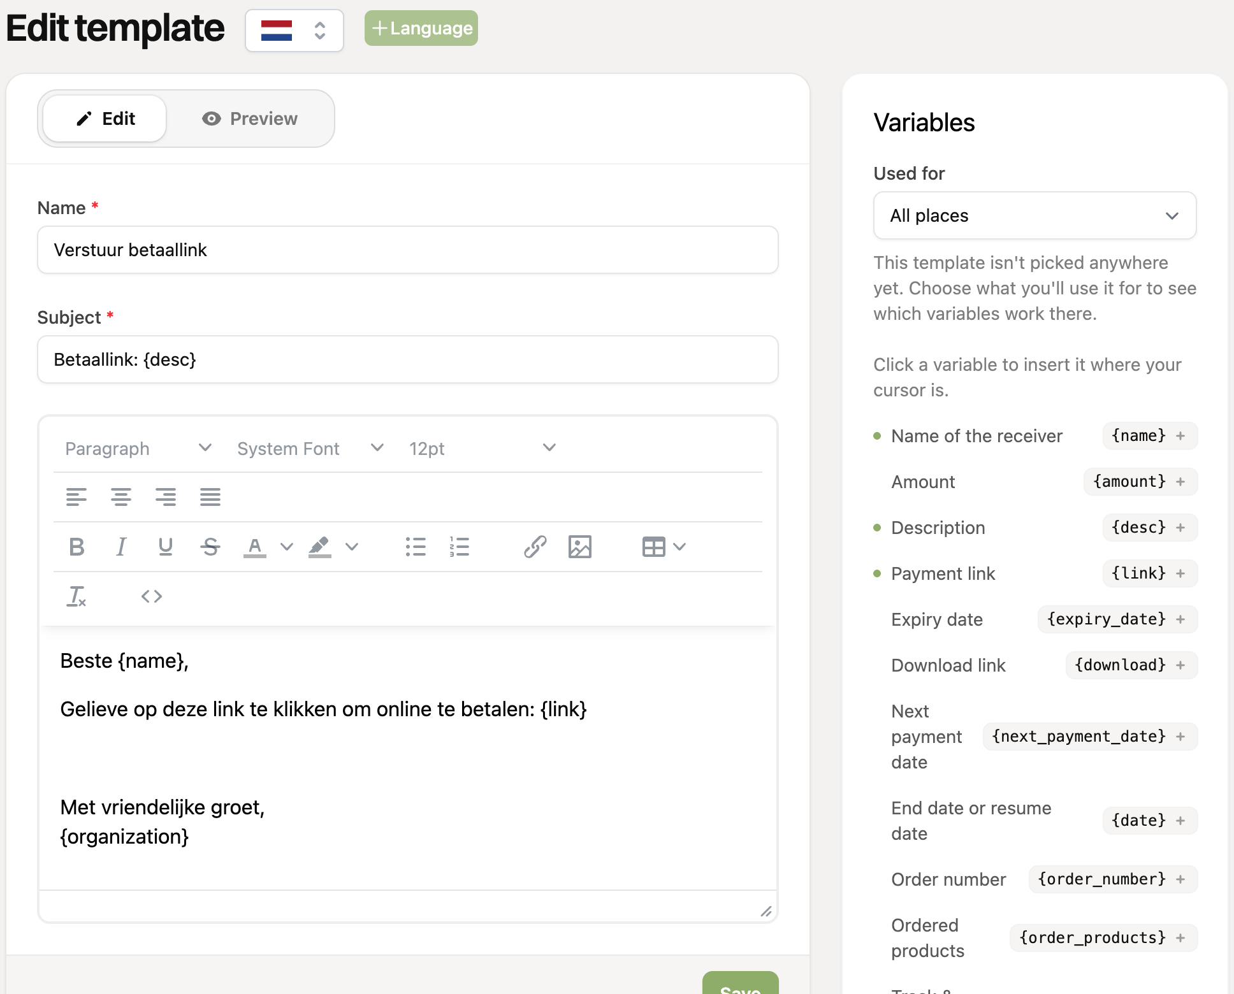Align text left in editor
Viewport: 1234px width, 994px height.
coord(76,496)
